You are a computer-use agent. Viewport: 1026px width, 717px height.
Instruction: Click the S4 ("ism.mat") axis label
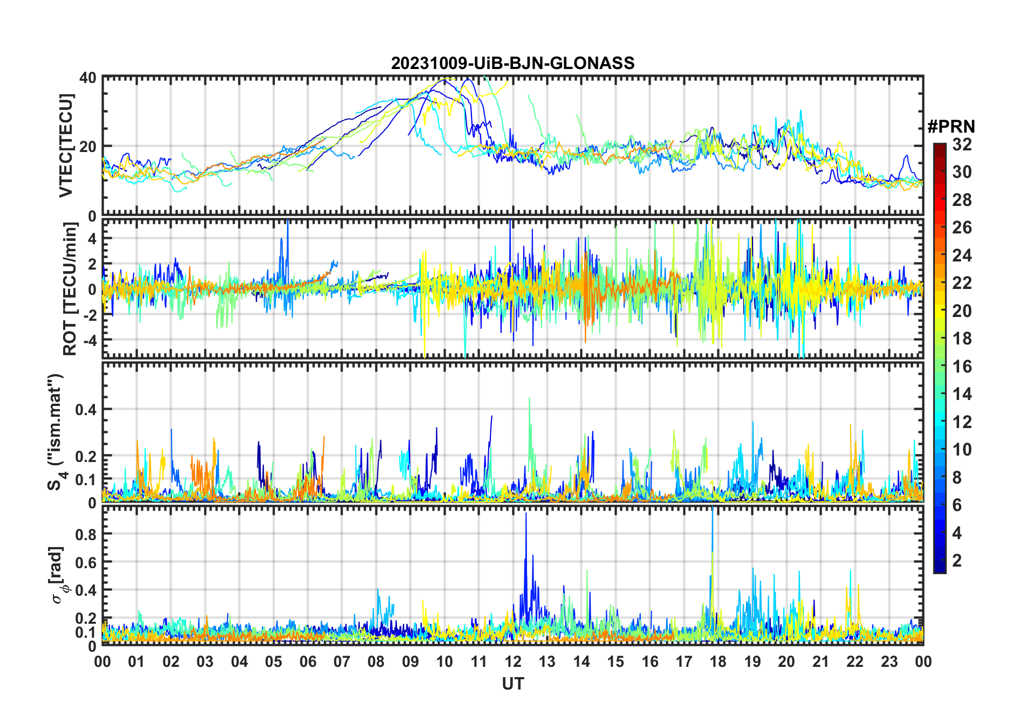pyautogui.click(x=56, y=432)
